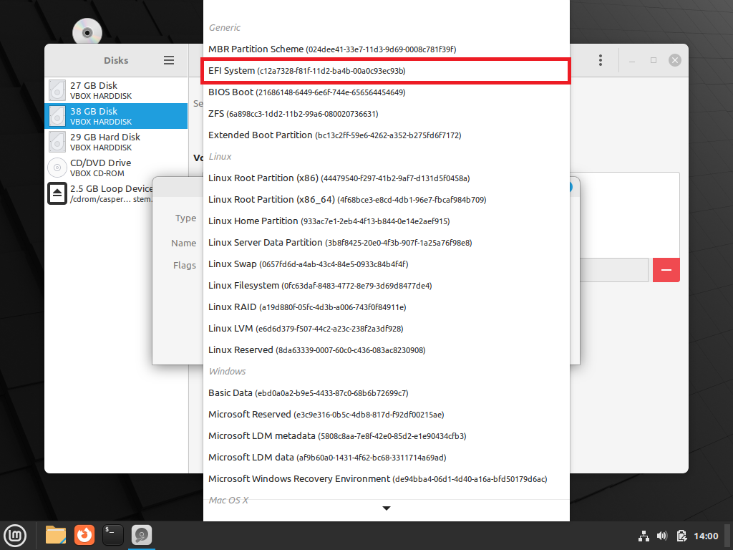Choose Linux RAID partition type
This screenshot has width=733, height=550.
click(x=386, y=307)
